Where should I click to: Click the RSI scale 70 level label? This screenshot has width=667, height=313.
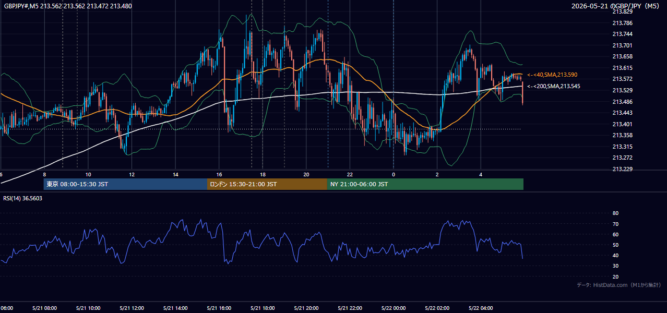pyautogui.click(x=615, y=224)
